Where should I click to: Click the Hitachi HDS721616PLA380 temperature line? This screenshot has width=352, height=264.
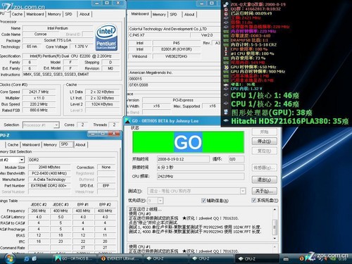click(x=290, y=121)
